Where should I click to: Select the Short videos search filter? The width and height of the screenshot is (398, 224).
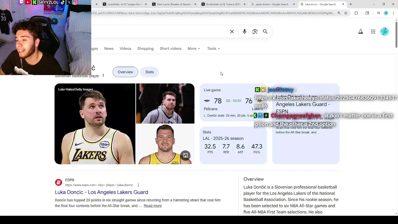[170, 49]
